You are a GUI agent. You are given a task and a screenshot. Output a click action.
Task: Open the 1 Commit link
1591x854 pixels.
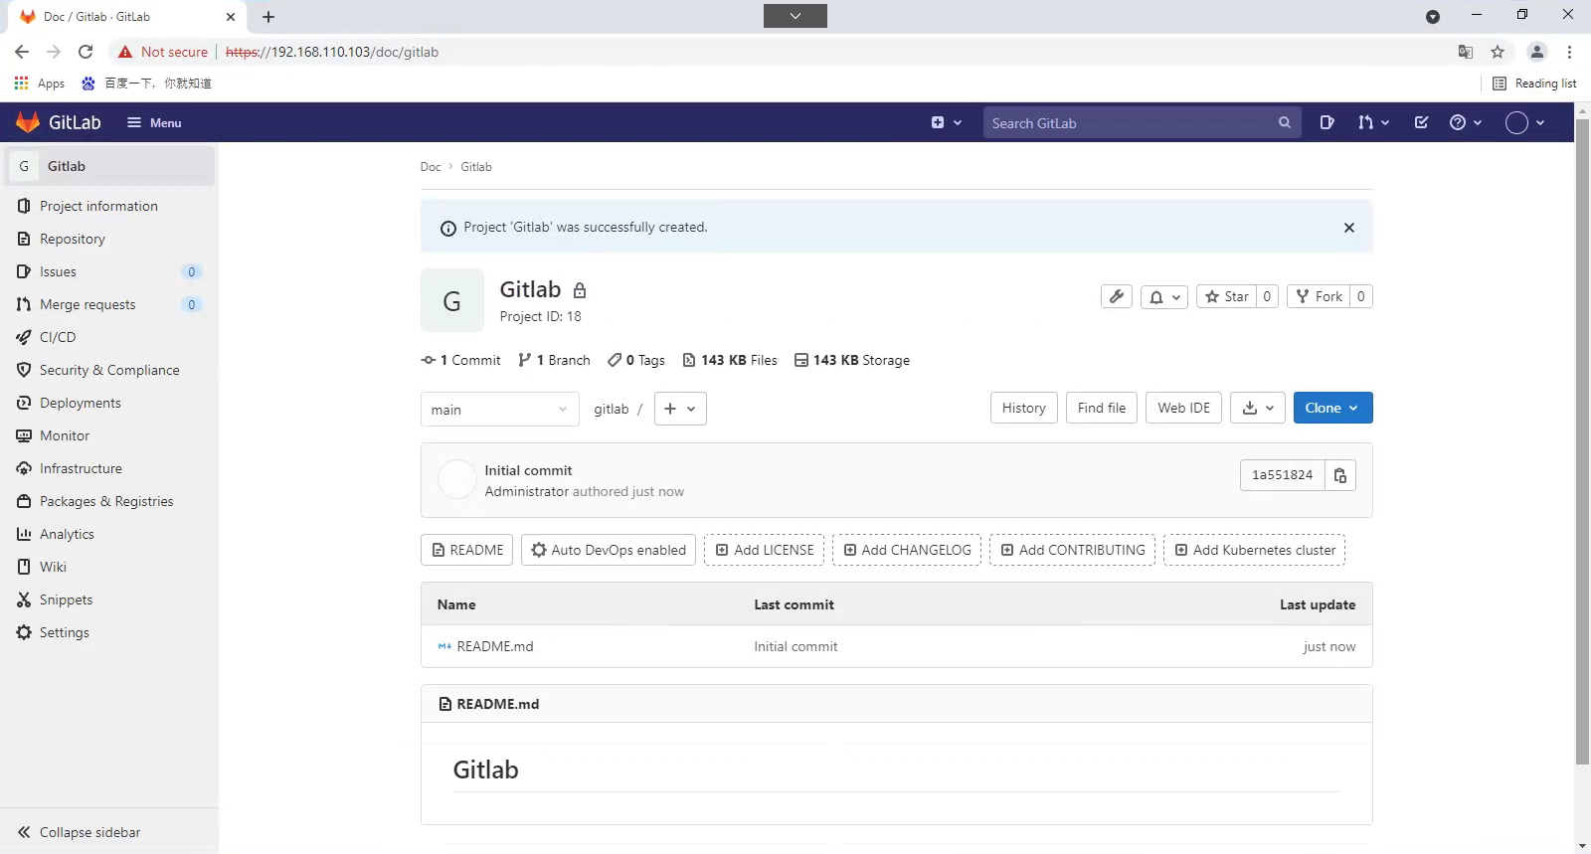point(460,360)
